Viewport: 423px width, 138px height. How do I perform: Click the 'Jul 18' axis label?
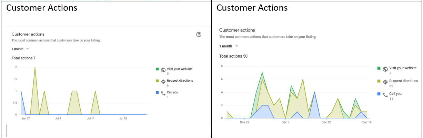point(123,118)
